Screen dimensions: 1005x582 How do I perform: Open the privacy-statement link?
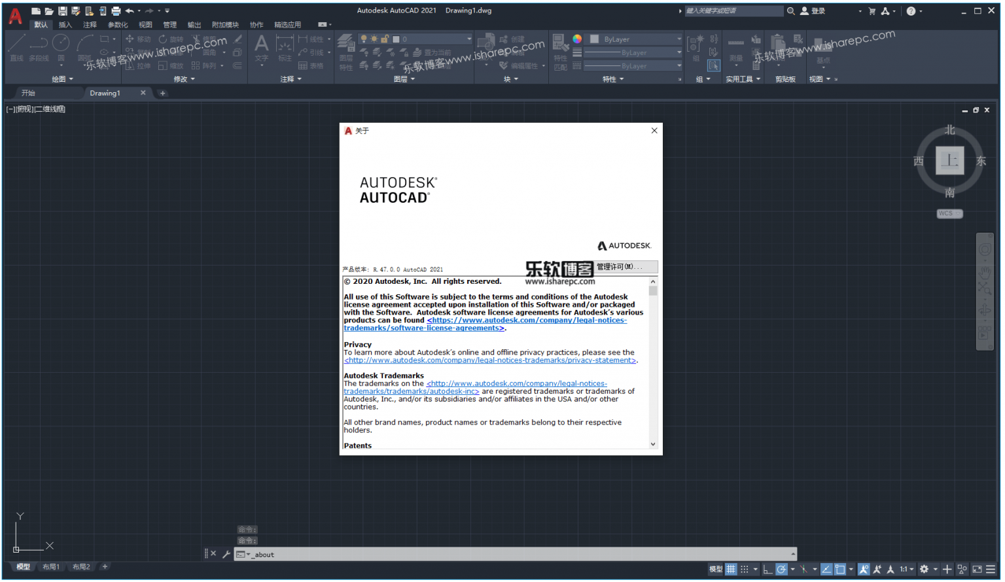490,360
